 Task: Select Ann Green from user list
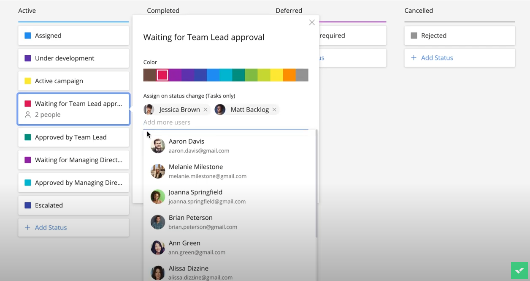[229, 247]
